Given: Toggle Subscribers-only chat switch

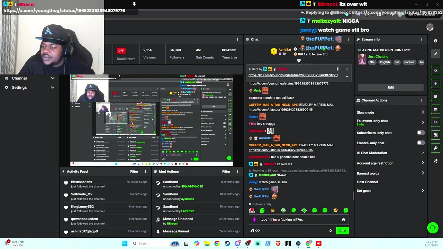Looking at the screenshot, I should click(421, 133).
